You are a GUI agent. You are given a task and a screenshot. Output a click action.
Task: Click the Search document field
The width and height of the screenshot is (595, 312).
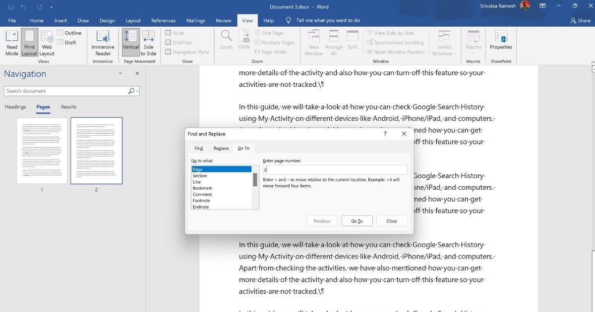66,91
